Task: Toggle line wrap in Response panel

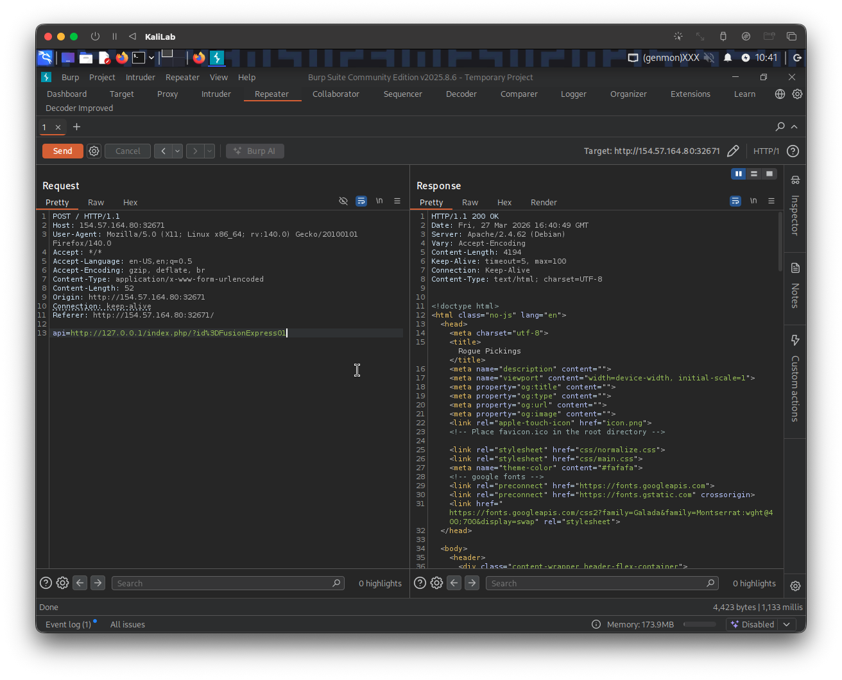Action: [x=735, y=201]
